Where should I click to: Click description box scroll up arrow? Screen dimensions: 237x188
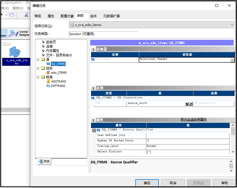[x=231, y=161]
